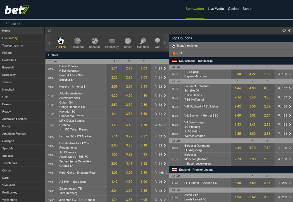Open markets magnifier for Barito Putera match
Viewport: 293px width, 202px height.
pos(156,68)
